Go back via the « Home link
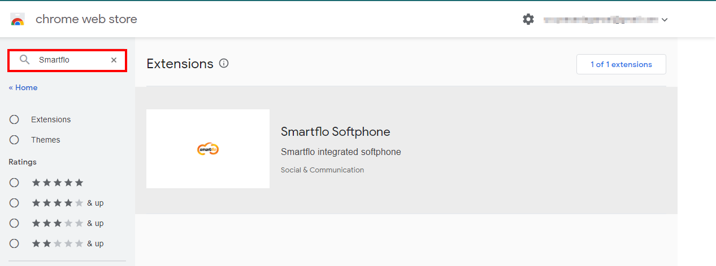Screen dimensions: 716x266 pos(23,87)
